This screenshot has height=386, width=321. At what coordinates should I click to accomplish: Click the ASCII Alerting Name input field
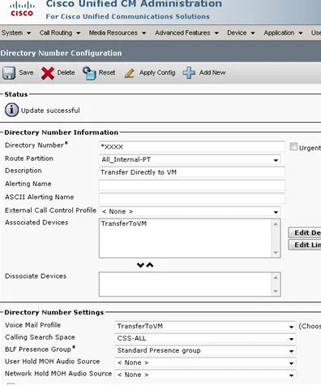tap(192, 198)
